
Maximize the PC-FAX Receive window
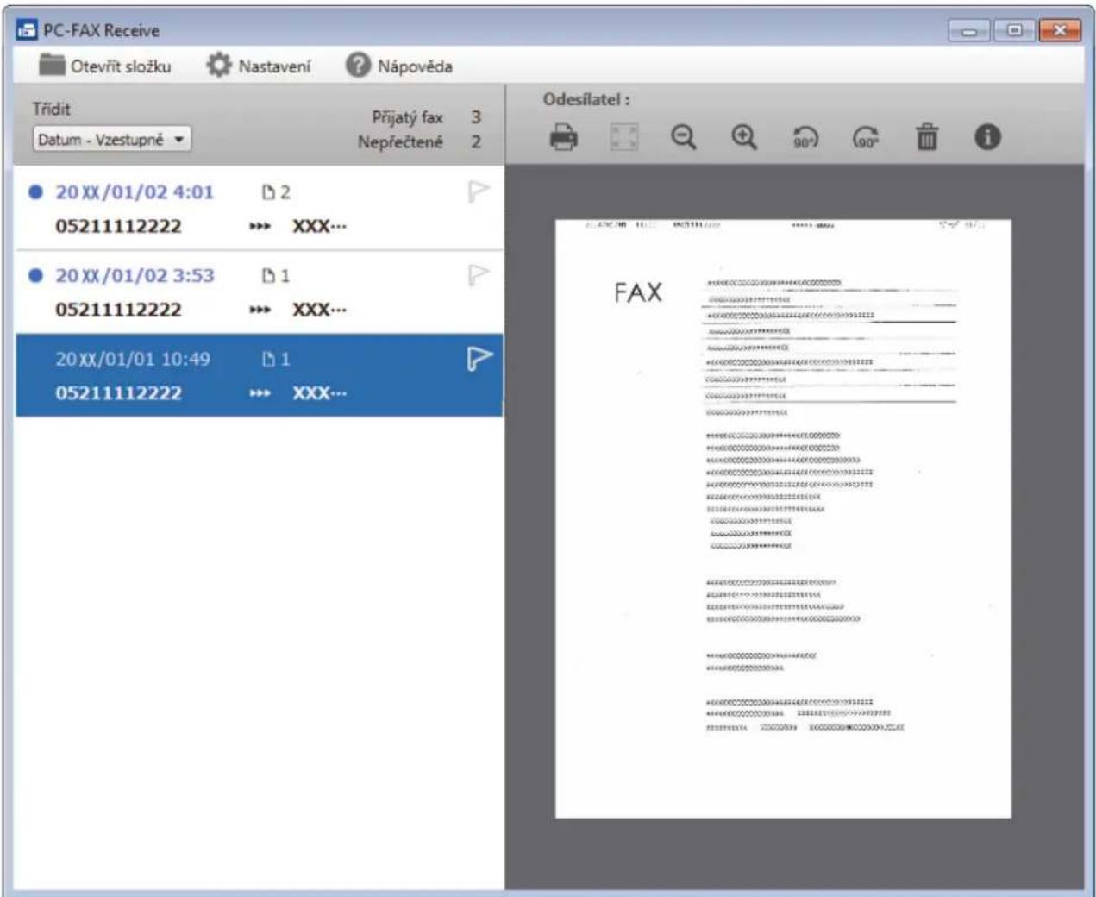pos(1015,30)
